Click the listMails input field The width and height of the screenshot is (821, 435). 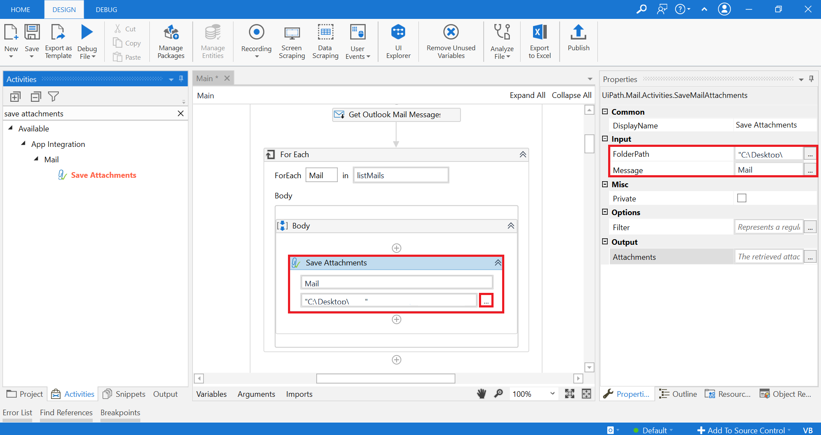pyautogui.click(x=401, y=175)
